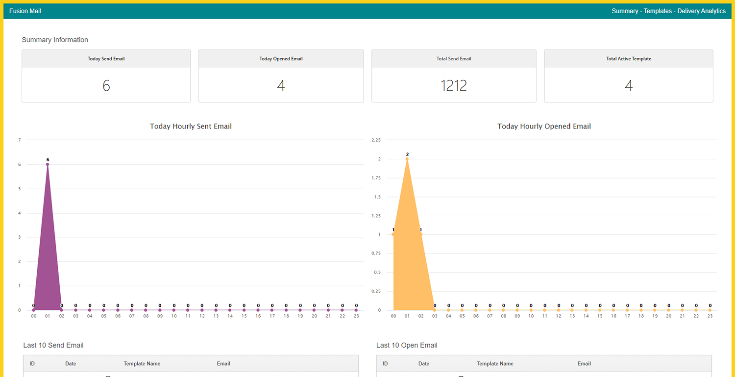This screenshot has width=735, height=377.
Task: Click the purple peak point labeled 6
Action: pos(48,164)
